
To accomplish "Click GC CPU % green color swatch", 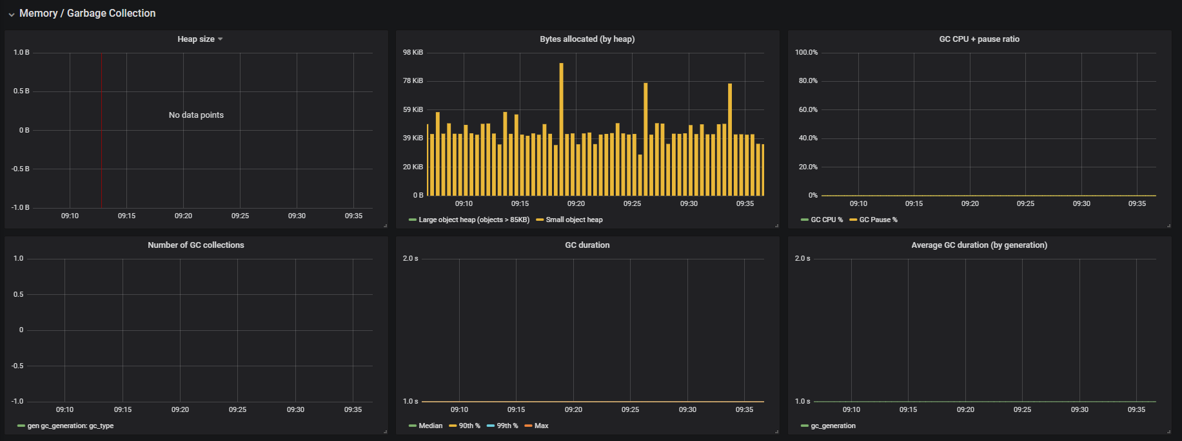I will [805, 220].
